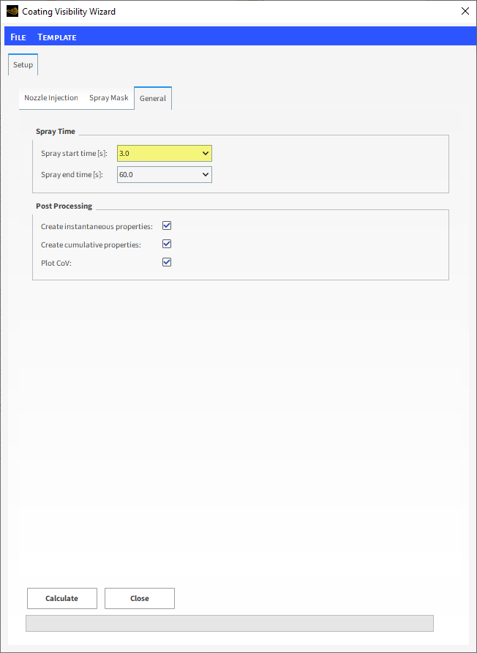This screenshot has width=477, height=653.
Task: Toggle Create cumulative properties checkbox
Action: 167,244
